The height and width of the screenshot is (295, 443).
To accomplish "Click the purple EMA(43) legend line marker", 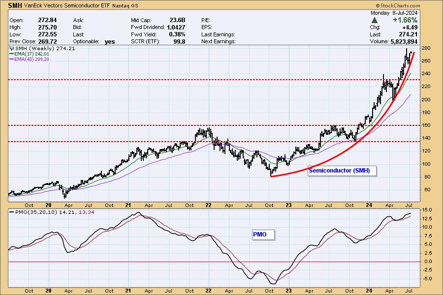I will coord(12,59).
